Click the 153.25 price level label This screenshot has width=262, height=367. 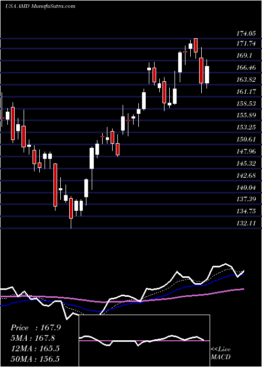click(x=246, y=127)
